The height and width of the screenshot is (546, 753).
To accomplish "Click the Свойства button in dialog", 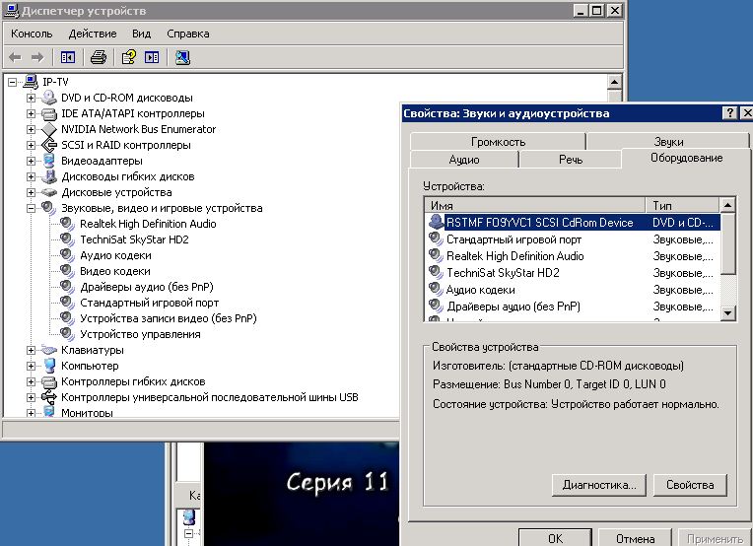I will [x=690, y=485].
